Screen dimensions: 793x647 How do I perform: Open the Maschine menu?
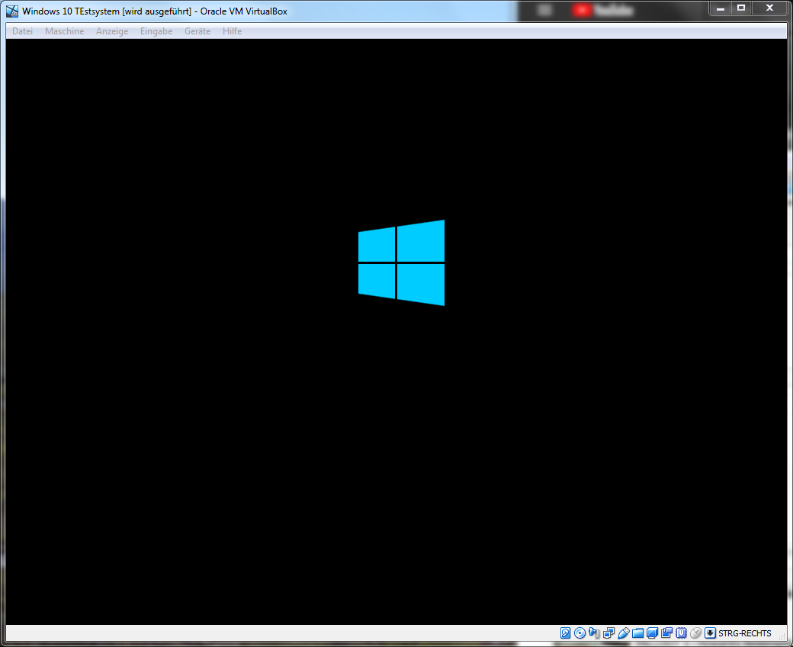tap(65, 31)
